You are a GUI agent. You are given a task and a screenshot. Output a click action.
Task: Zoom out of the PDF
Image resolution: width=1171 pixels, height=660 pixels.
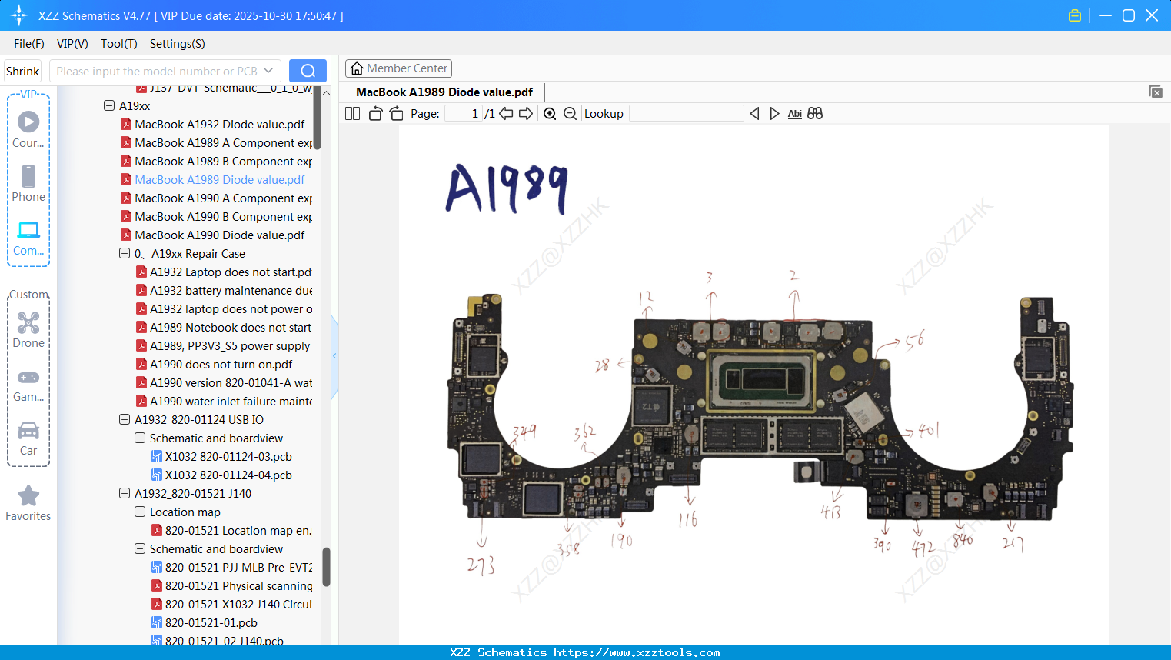[x=570, y=114]
